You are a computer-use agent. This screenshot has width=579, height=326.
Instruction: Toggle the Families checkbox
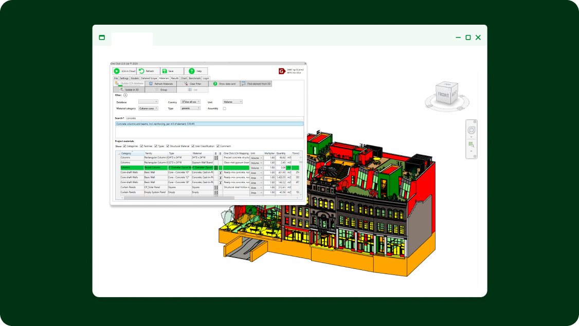tap(141, 146)
